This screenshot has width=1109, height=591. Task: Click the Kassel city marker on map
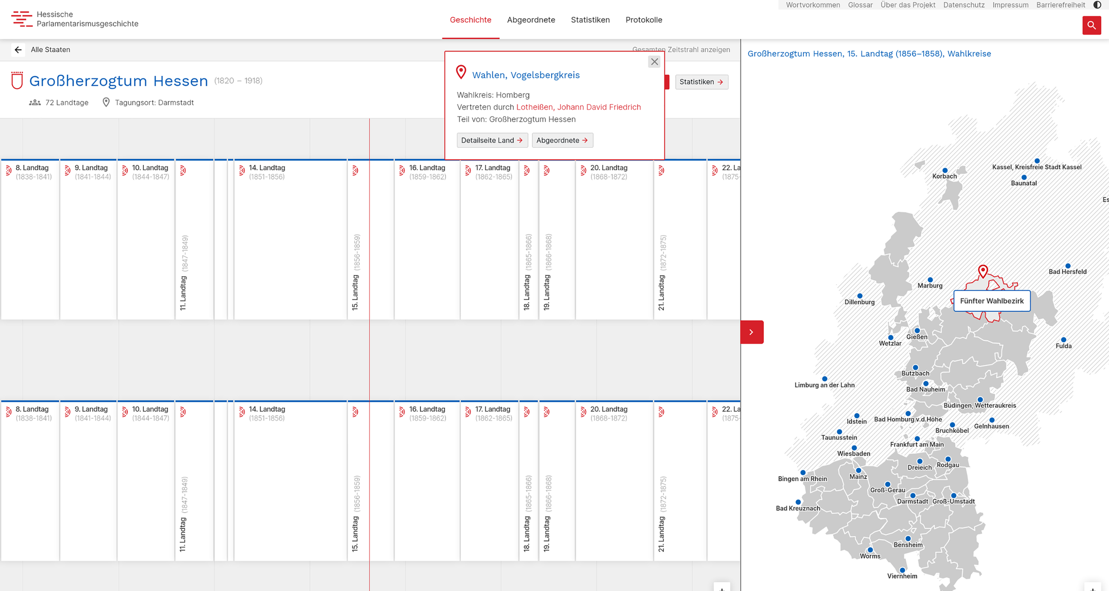point(1037,161)
